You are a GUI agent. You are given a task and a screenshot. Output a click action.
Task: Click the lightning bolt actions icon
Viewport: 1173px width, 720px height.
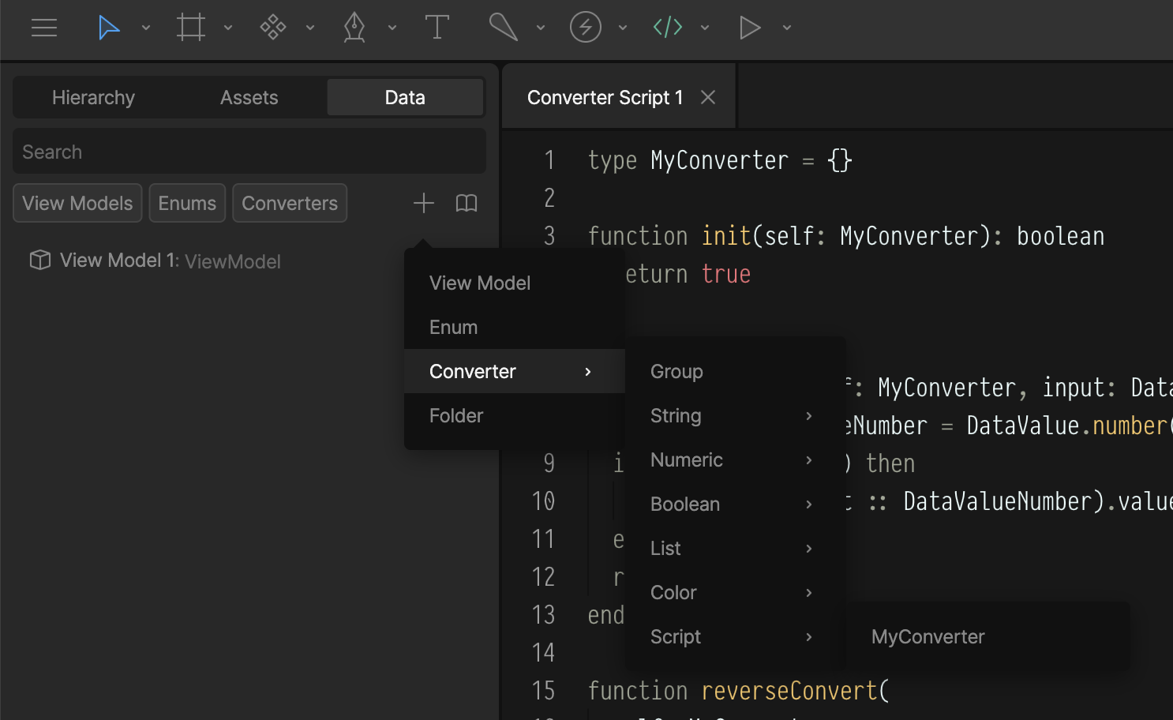pos(586,28)
